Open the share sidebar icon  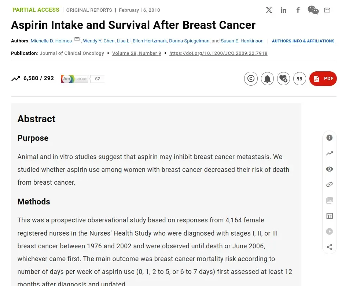coord(329,247)
